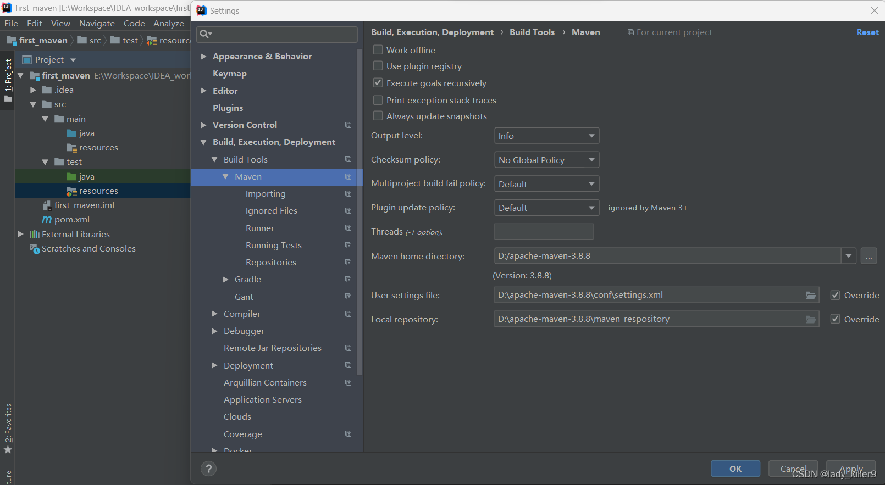Click the per-project icon beside Build Tools
Viewport: 885px width, 485px height.
tap(348, 159)
